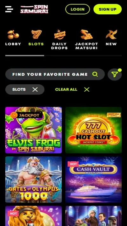Viewport: 127px width, 226px height.
Task: Open the hamburger menu
Action: tap(9, 9)
